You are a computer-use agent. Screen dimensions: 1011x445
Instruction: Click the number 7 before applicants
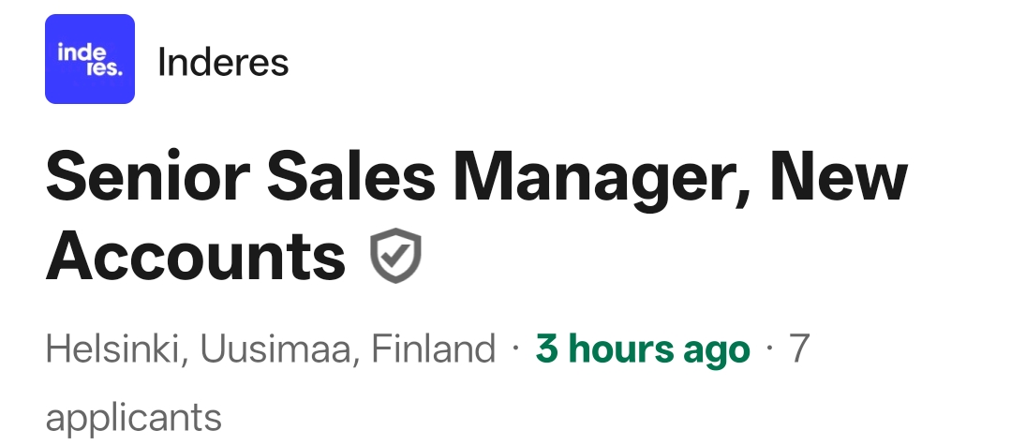click(799, 349)
